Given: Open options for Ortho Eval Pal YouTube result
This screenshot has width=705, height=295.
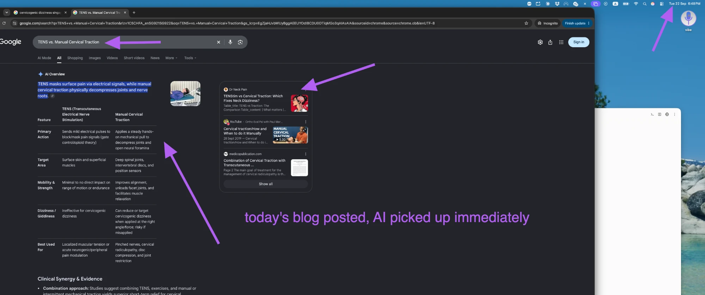Looking at the screenshot, I should click(x=306, y=122).
